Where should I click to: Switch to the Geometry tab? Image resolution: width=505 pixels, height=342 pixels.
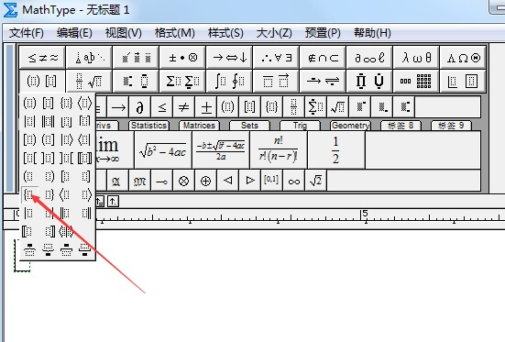point(350,126)
